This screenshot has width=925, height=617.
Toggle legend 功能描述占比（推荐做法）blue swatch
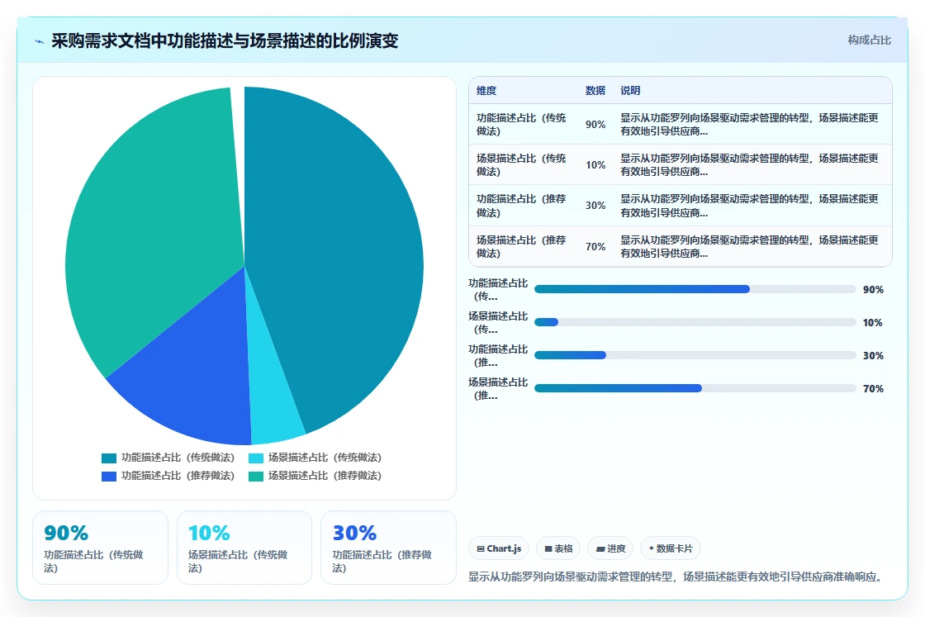coord(108,477)
